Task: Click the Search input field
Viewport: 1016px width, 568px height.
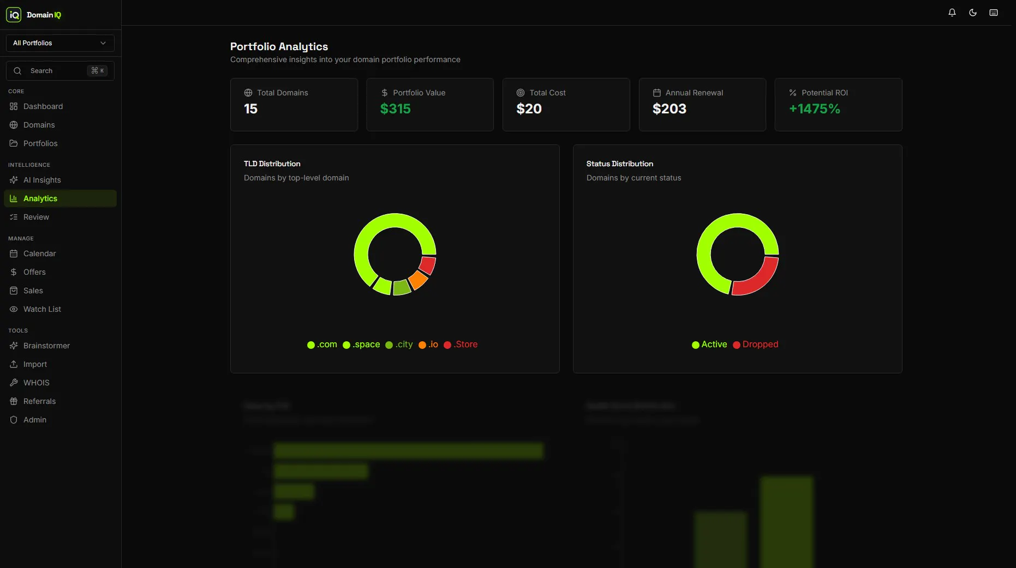Action: click(60, 71)
